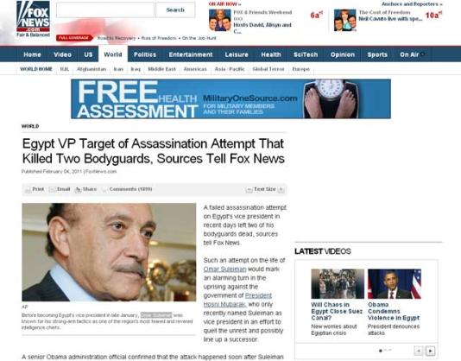
Task: Go to next latest videos page
Action: 431,351
